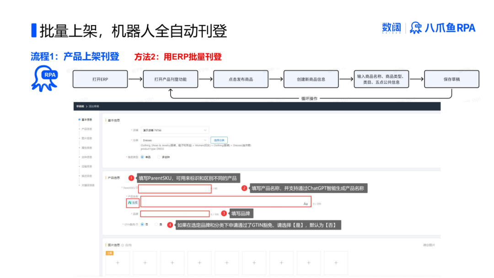Click the first plus icon to add an image

click(x=118, y=263)
